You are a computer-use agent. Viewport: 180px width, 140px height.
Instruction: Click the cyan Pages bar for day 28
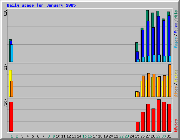click(154, 58)
